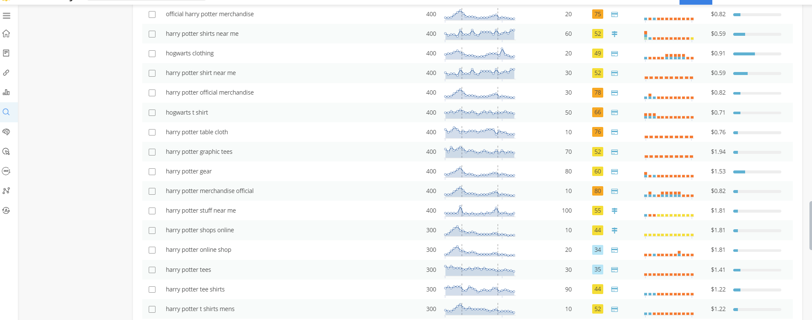
Task: Click trend chart for 'harry potter table cloth'
Action: tap(479, 133)
